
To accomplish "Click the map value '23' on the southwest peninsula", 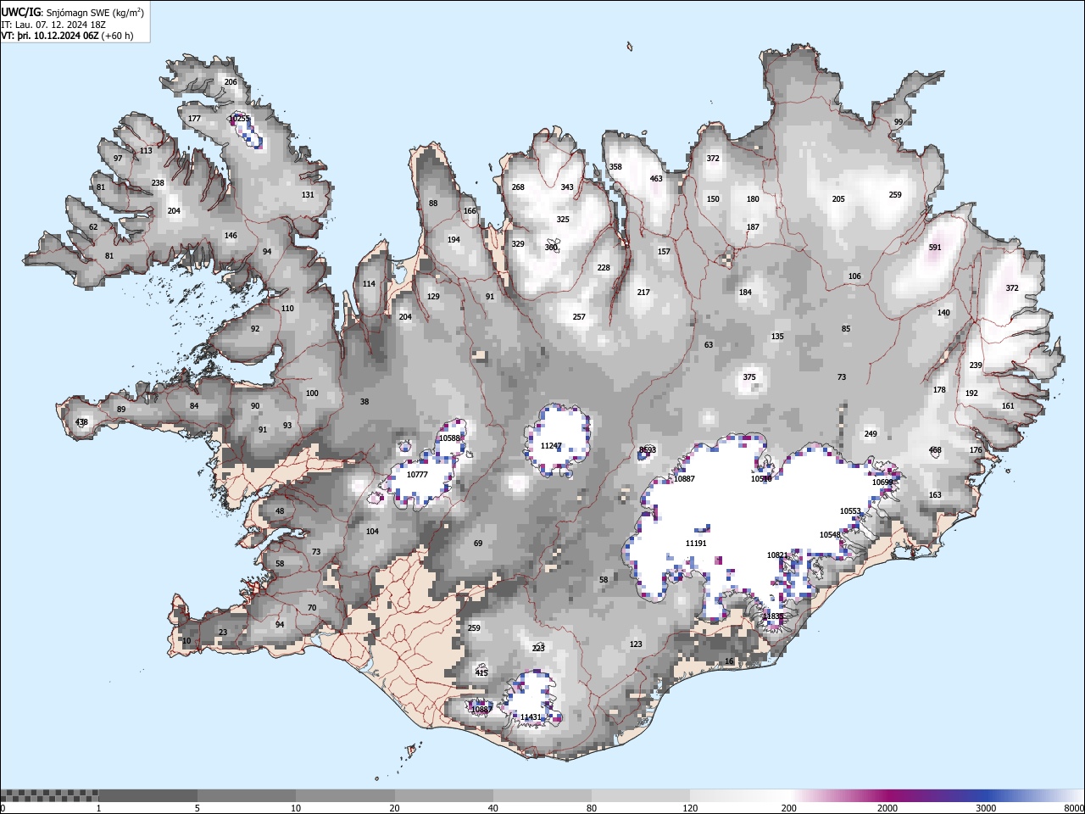I will coord(223,633).
